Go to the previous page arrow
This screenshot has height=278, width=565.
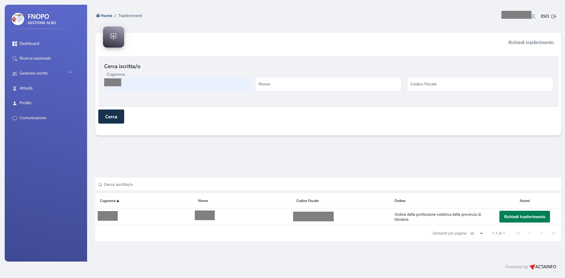tap(529, 233)
